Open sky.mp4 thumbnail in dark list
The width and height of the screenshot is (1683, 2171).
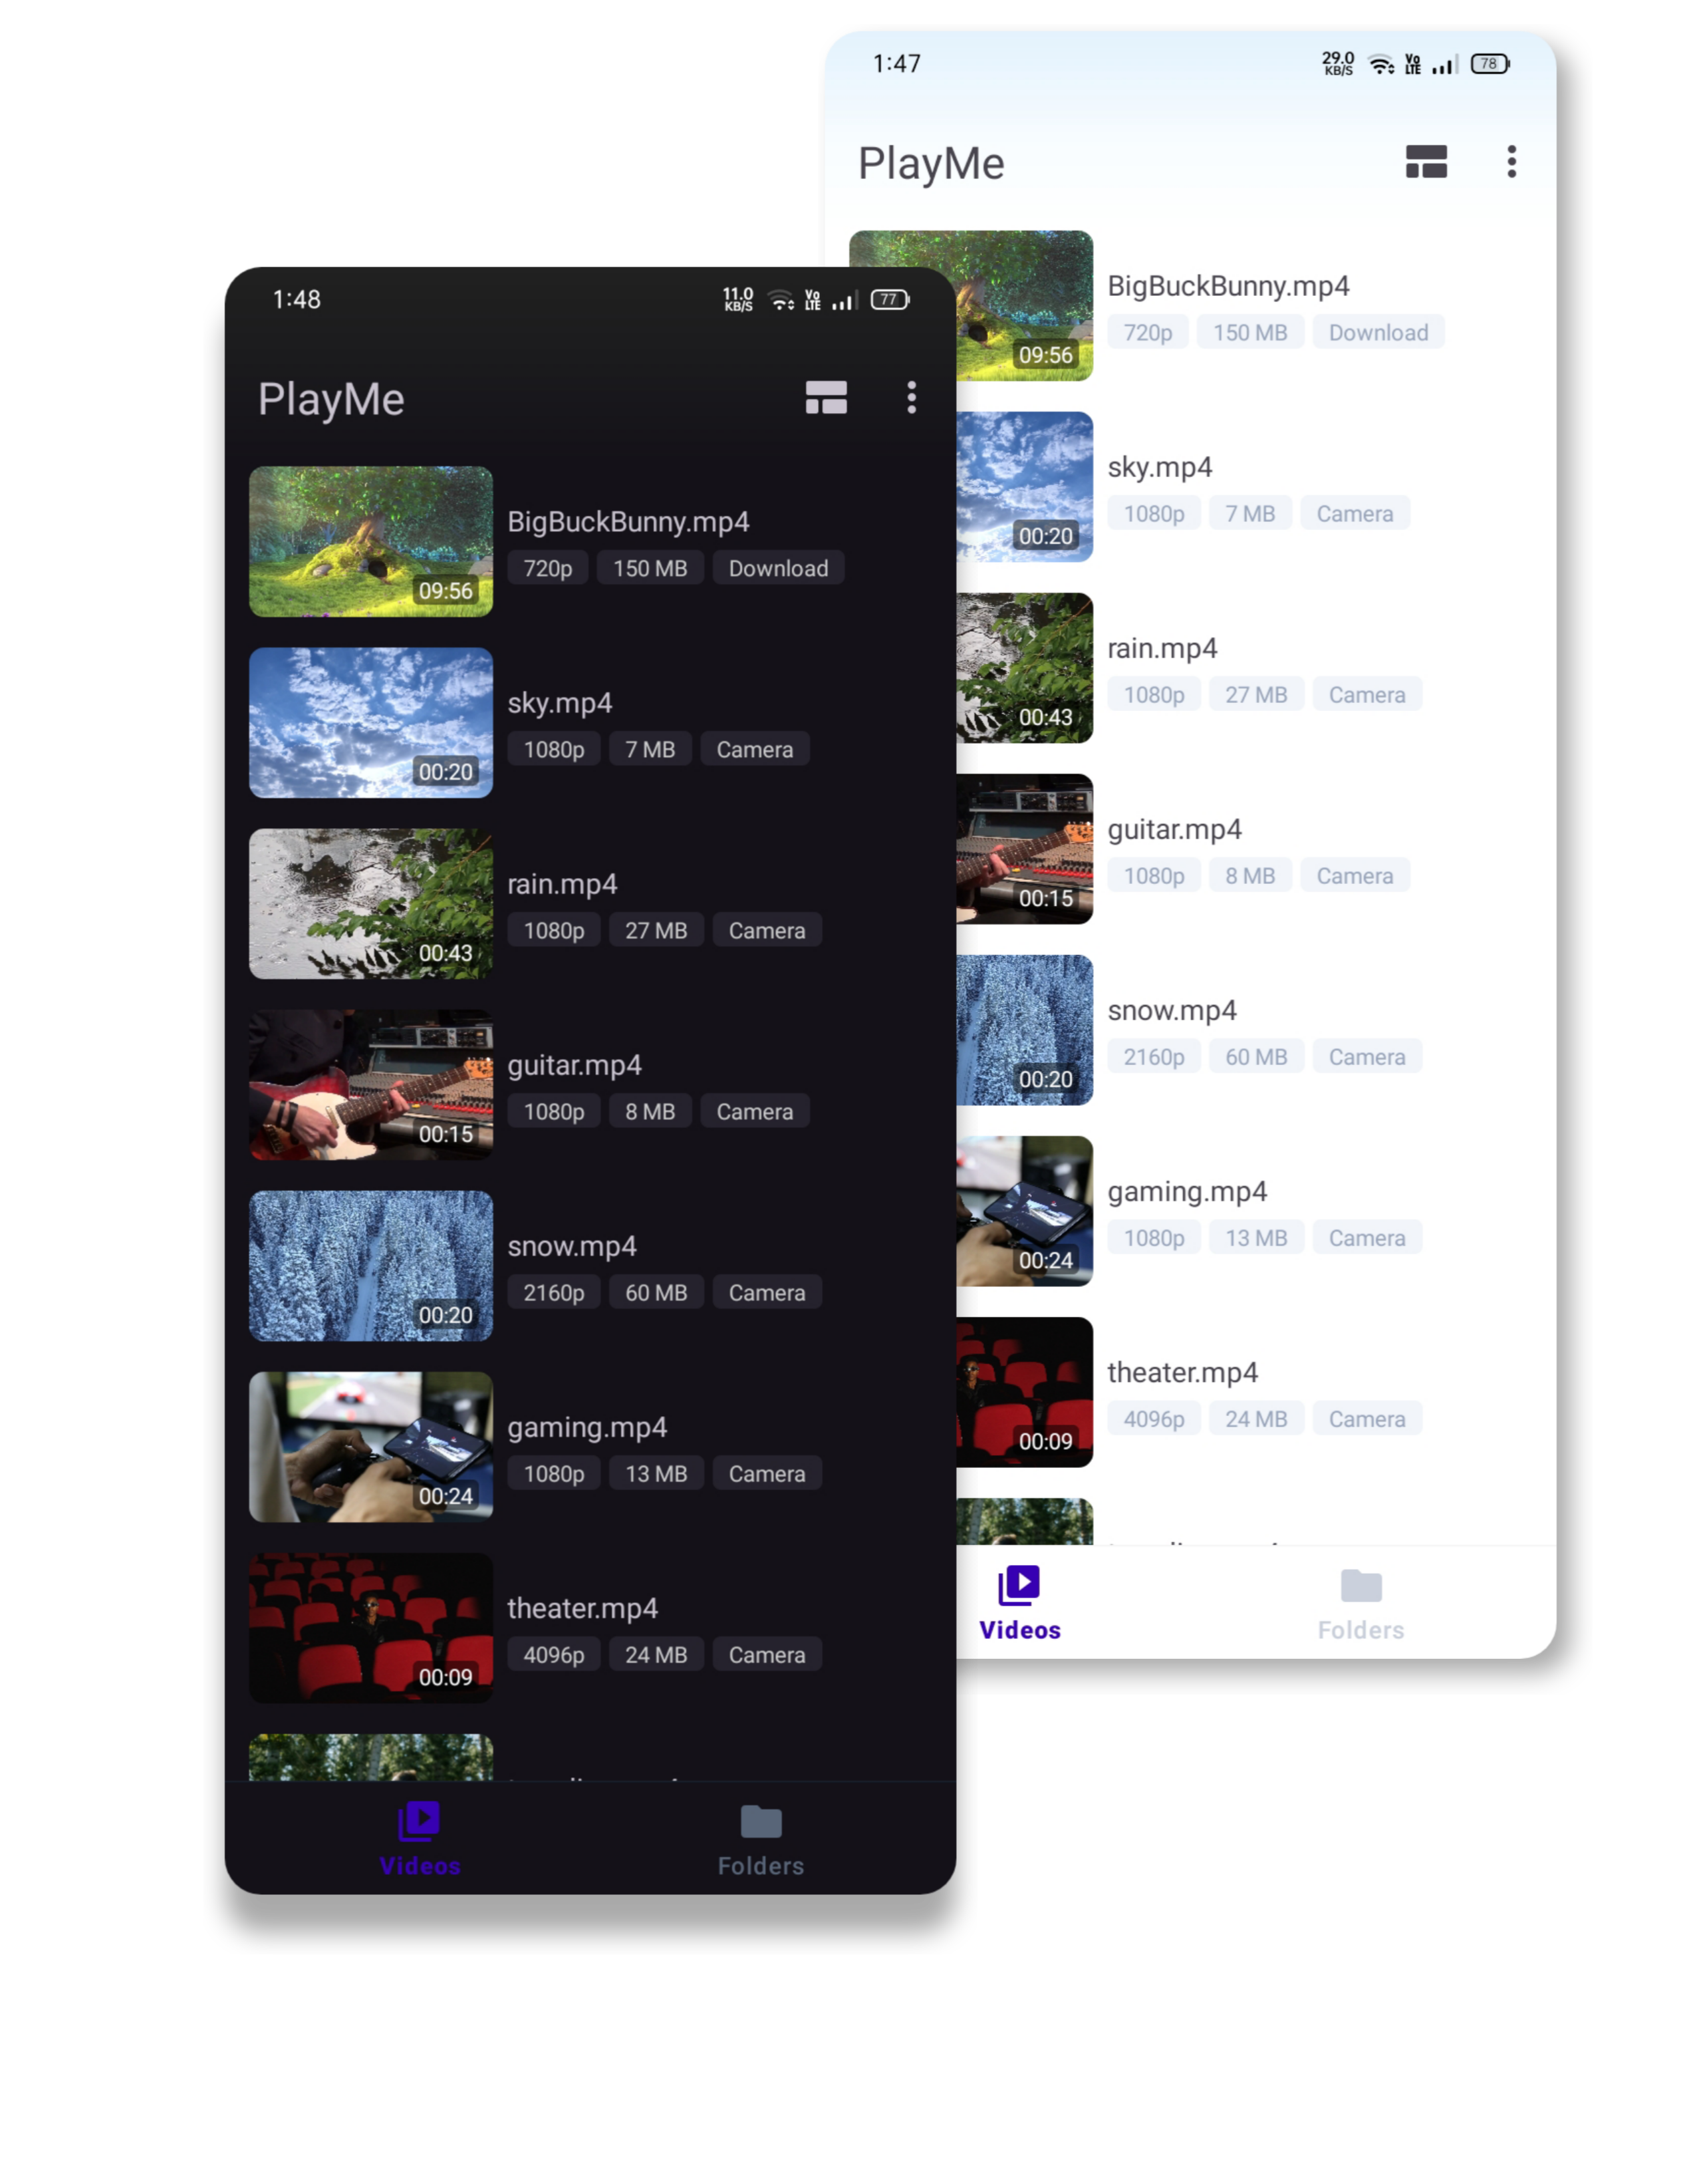coord(370,723)
